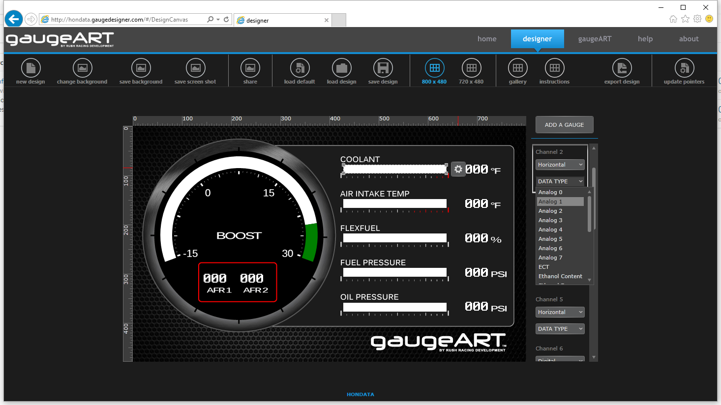Open the help page
This screenshot has width=721, height=405.
point(645,38)
